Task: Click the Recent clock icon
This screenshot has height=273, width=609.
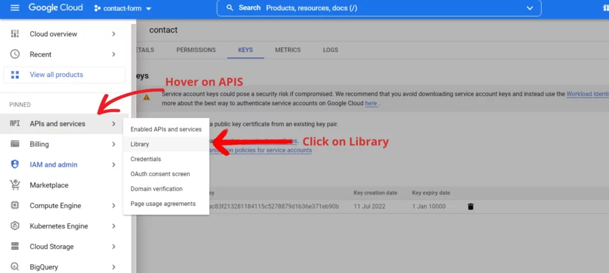Action: coord(15,54)
